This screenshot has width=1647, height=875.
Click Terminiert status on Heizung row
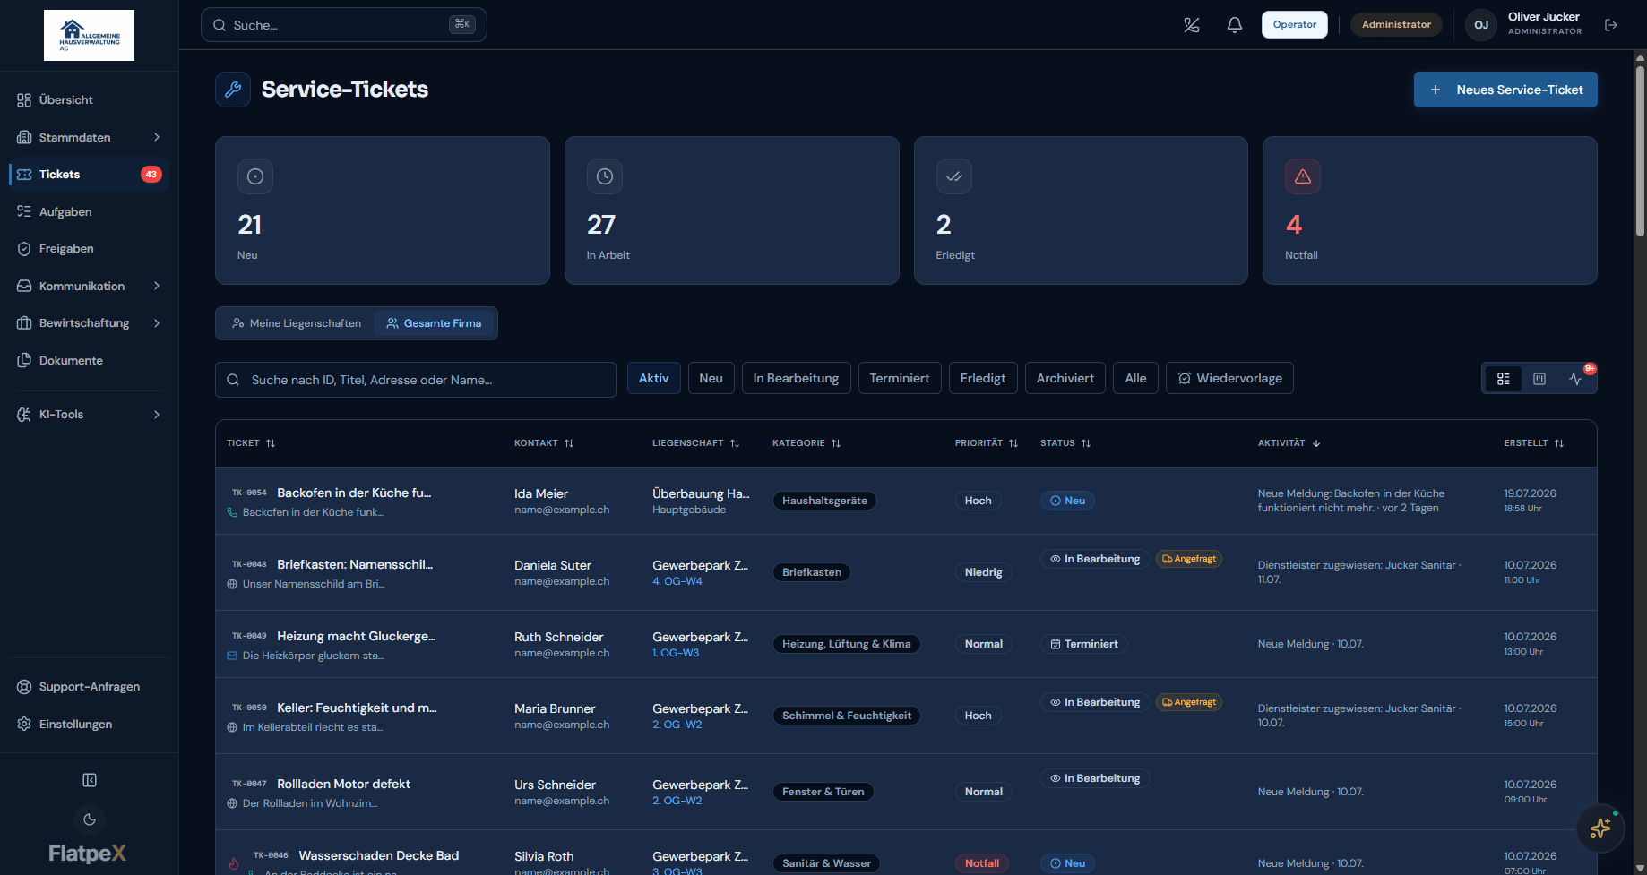coord(1085,644)
